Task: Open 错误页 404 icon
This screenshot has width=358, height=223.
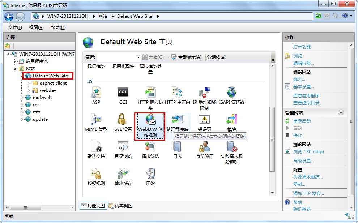Action: point(204,119)
